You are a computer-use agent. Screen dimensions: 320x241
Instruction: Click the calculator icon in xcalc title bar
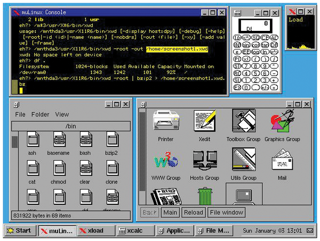(x=237, y=13)
